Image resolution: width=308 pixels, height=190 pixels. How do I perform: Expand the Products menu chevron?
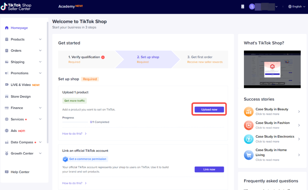tap(40, 39)
